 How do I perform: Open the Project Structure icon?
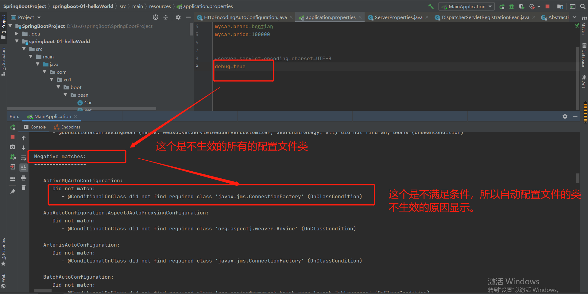560,6
